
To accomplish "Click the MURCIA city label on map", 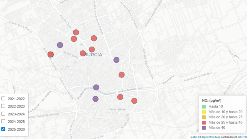I will click(x=93, y=55).
